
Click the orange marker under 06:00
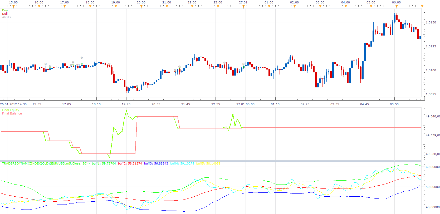(397, 7)
